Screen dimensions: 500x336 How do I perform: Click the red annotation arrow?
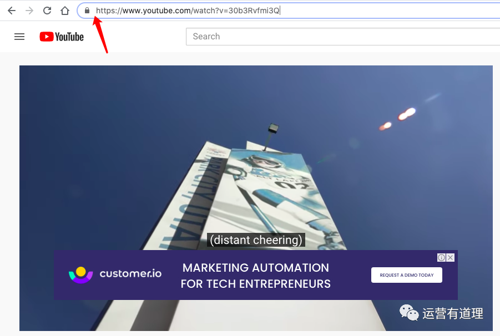(x=100, y=34)
